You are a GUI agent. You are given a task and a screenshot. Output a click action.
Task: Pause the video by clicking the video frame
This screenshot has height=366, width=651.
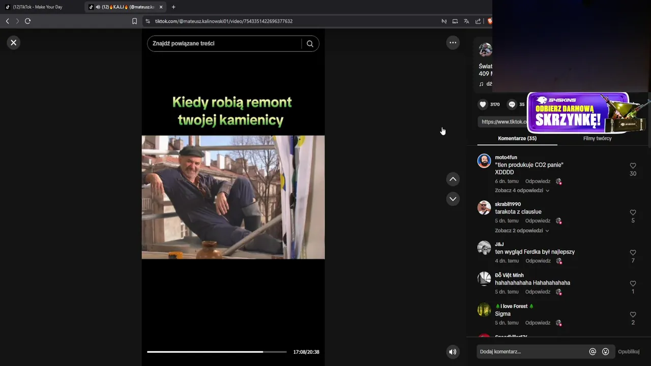click(233, 197)
